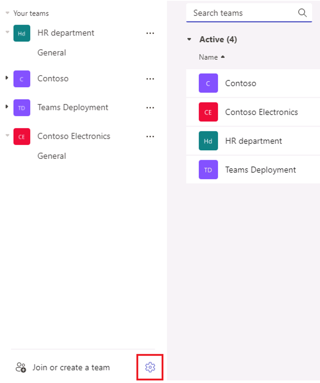Open more options for HR department
This screenshot has width=320, height=383.
(x=150, y=33)
